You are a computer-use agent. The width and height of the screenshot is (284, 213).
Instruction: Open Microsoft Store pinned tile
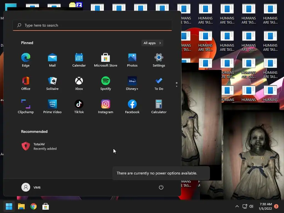pyautogui.click(x=106, y=60)
